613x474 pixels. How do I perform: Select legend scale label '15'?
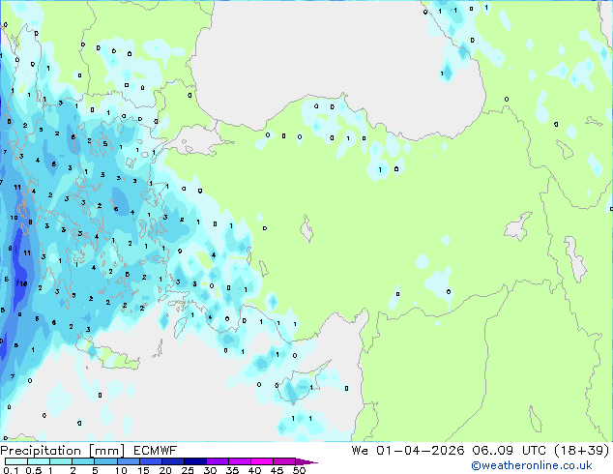[143, 470]
